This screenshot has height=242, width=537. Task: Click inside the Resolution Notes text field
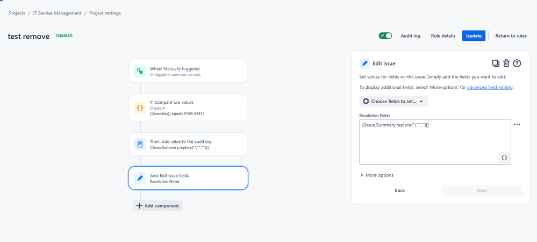tap(435, 142)
